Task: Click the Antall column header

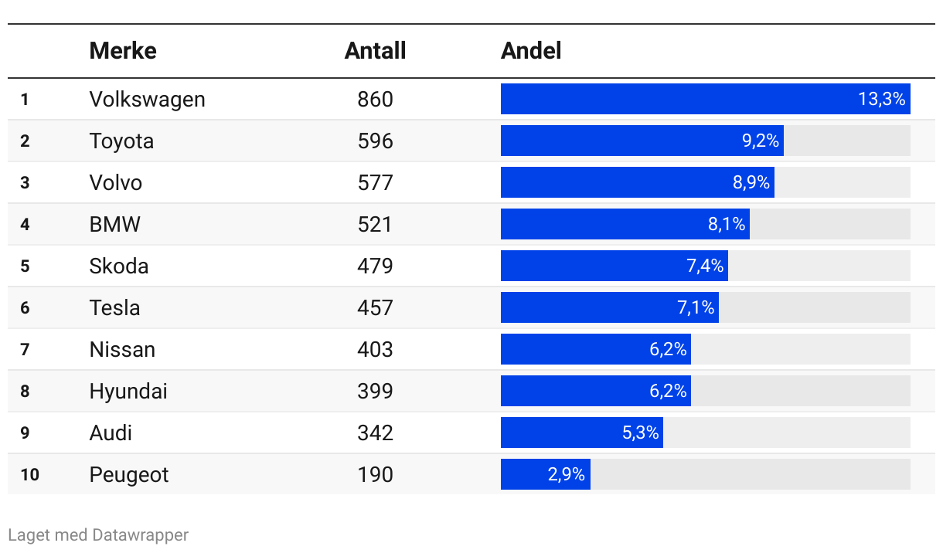Action: [376, 51]
